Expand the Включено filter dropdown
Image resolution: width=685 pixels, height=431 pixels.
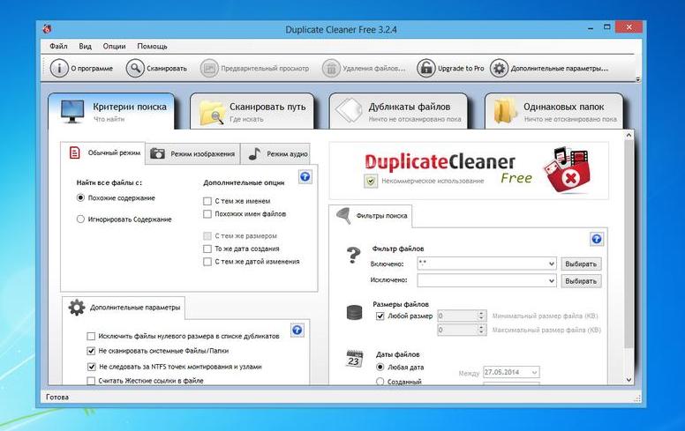tap(552, 264)
